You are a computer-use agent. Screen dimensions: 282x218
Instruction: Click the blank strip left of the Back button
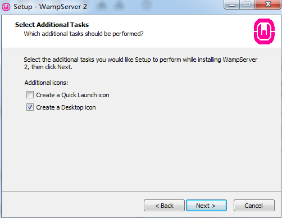[72, 205]
